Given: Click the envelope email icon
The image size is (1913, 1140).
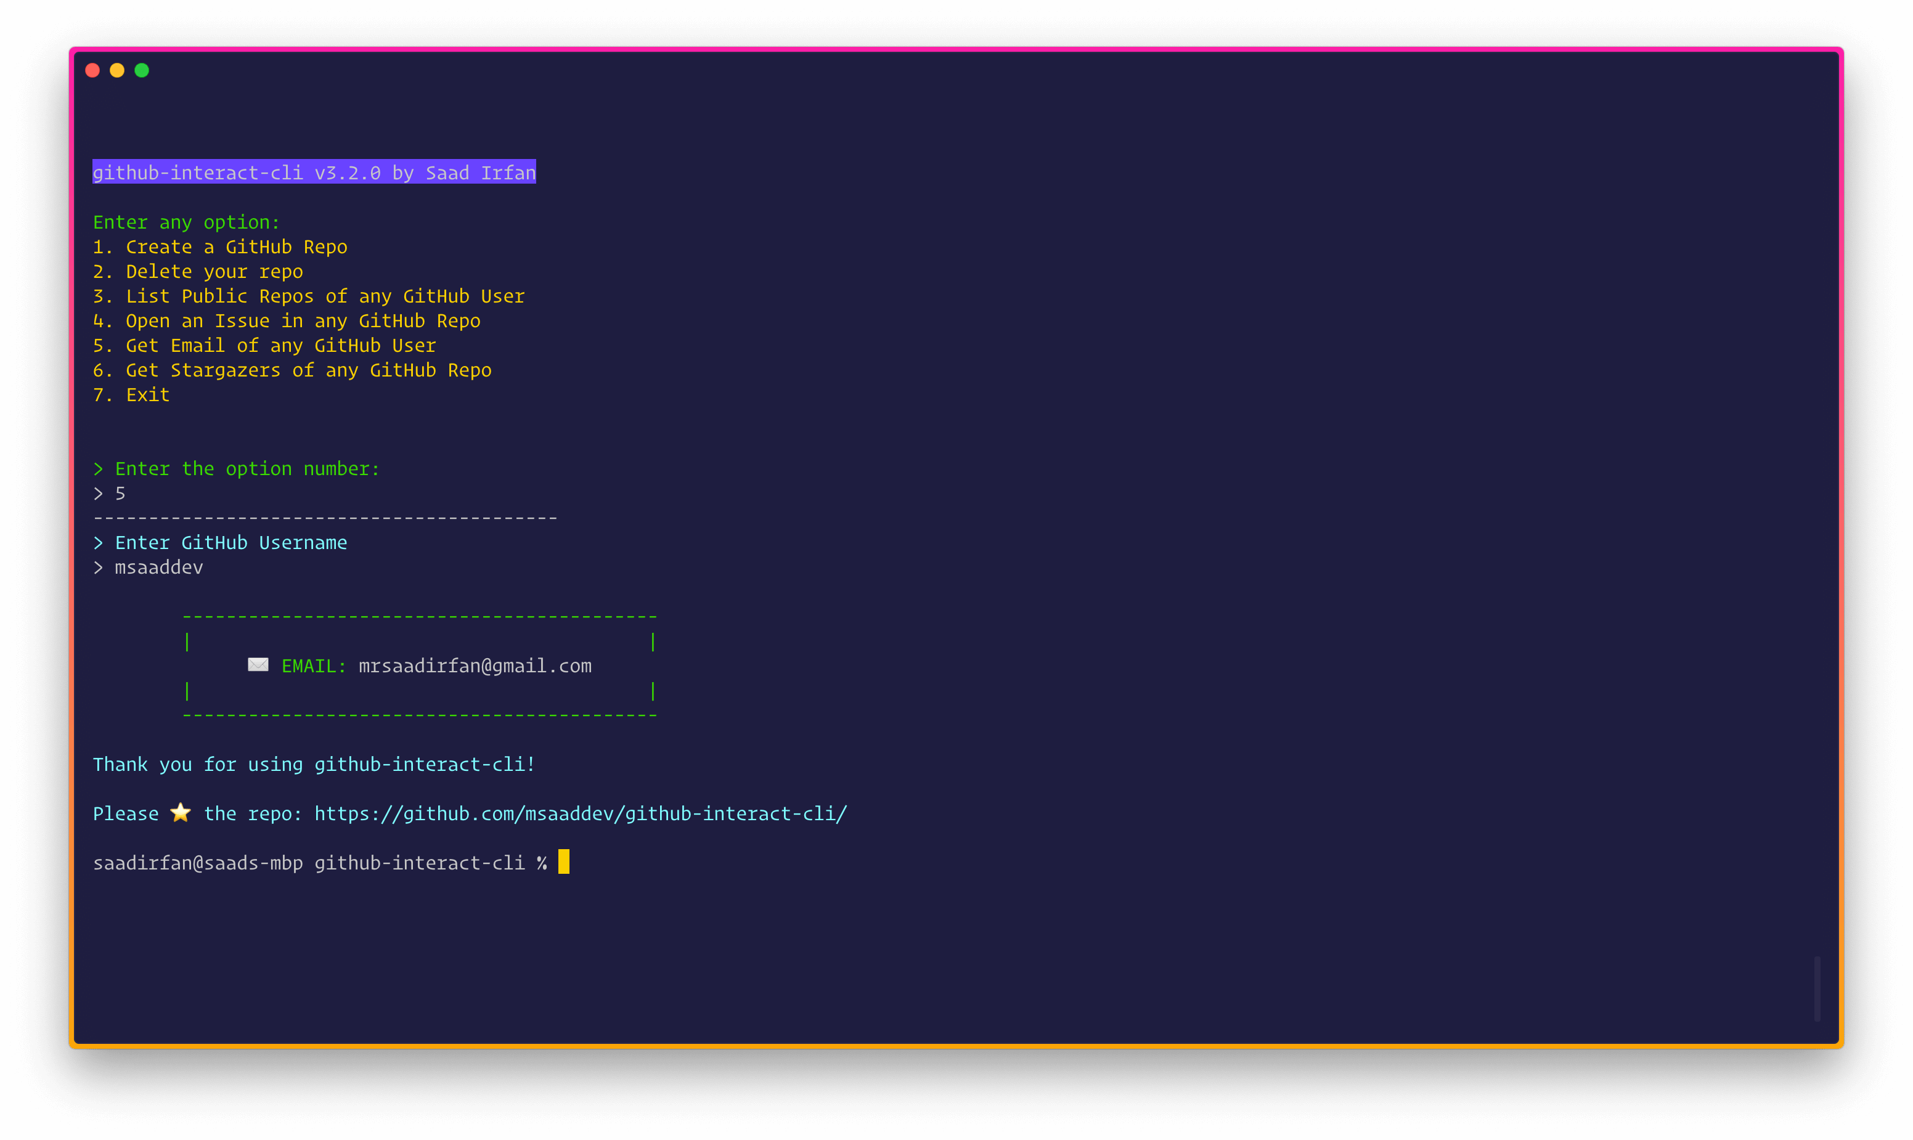Looking at the screenshot, I should coord(258,664).
